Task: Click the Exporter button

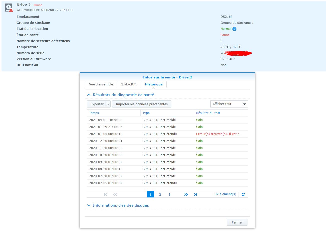Action: (x=97, y=104)
